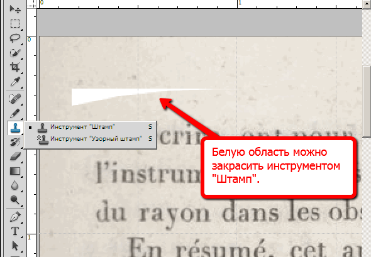Viewport: 371px width, 257px height.
Task: Select the Rectangular Marquee tool
Action: click(15, 24)
